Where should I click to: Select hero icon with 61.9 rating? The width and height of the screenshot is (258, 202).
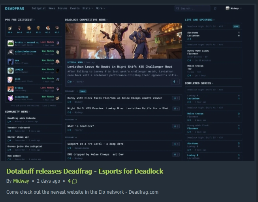57,28
